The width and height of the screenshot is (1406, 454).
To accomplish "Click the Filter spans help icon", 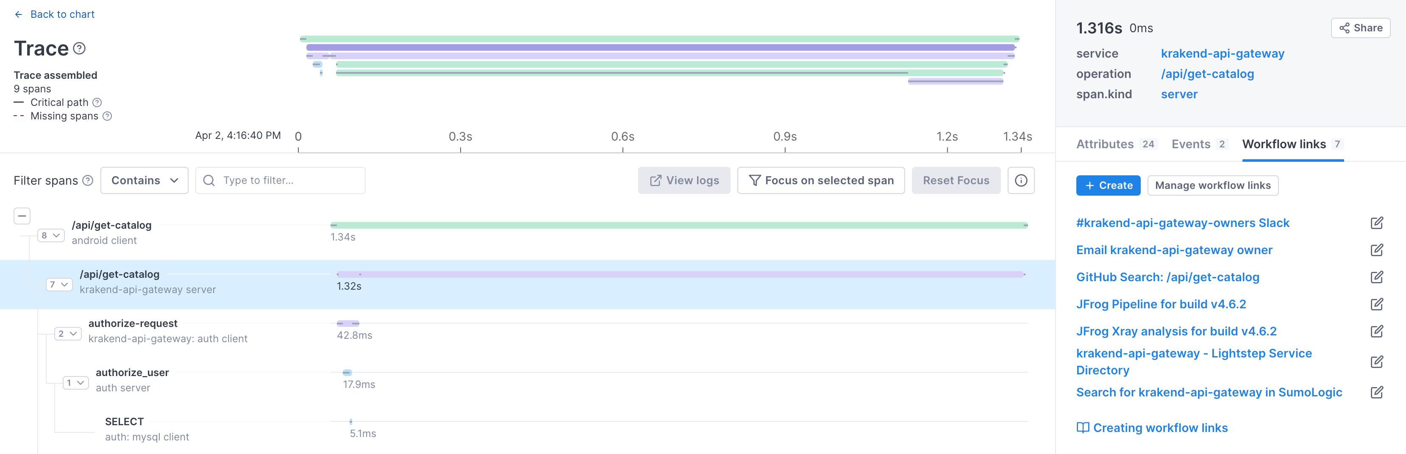I will pos(88,180).
